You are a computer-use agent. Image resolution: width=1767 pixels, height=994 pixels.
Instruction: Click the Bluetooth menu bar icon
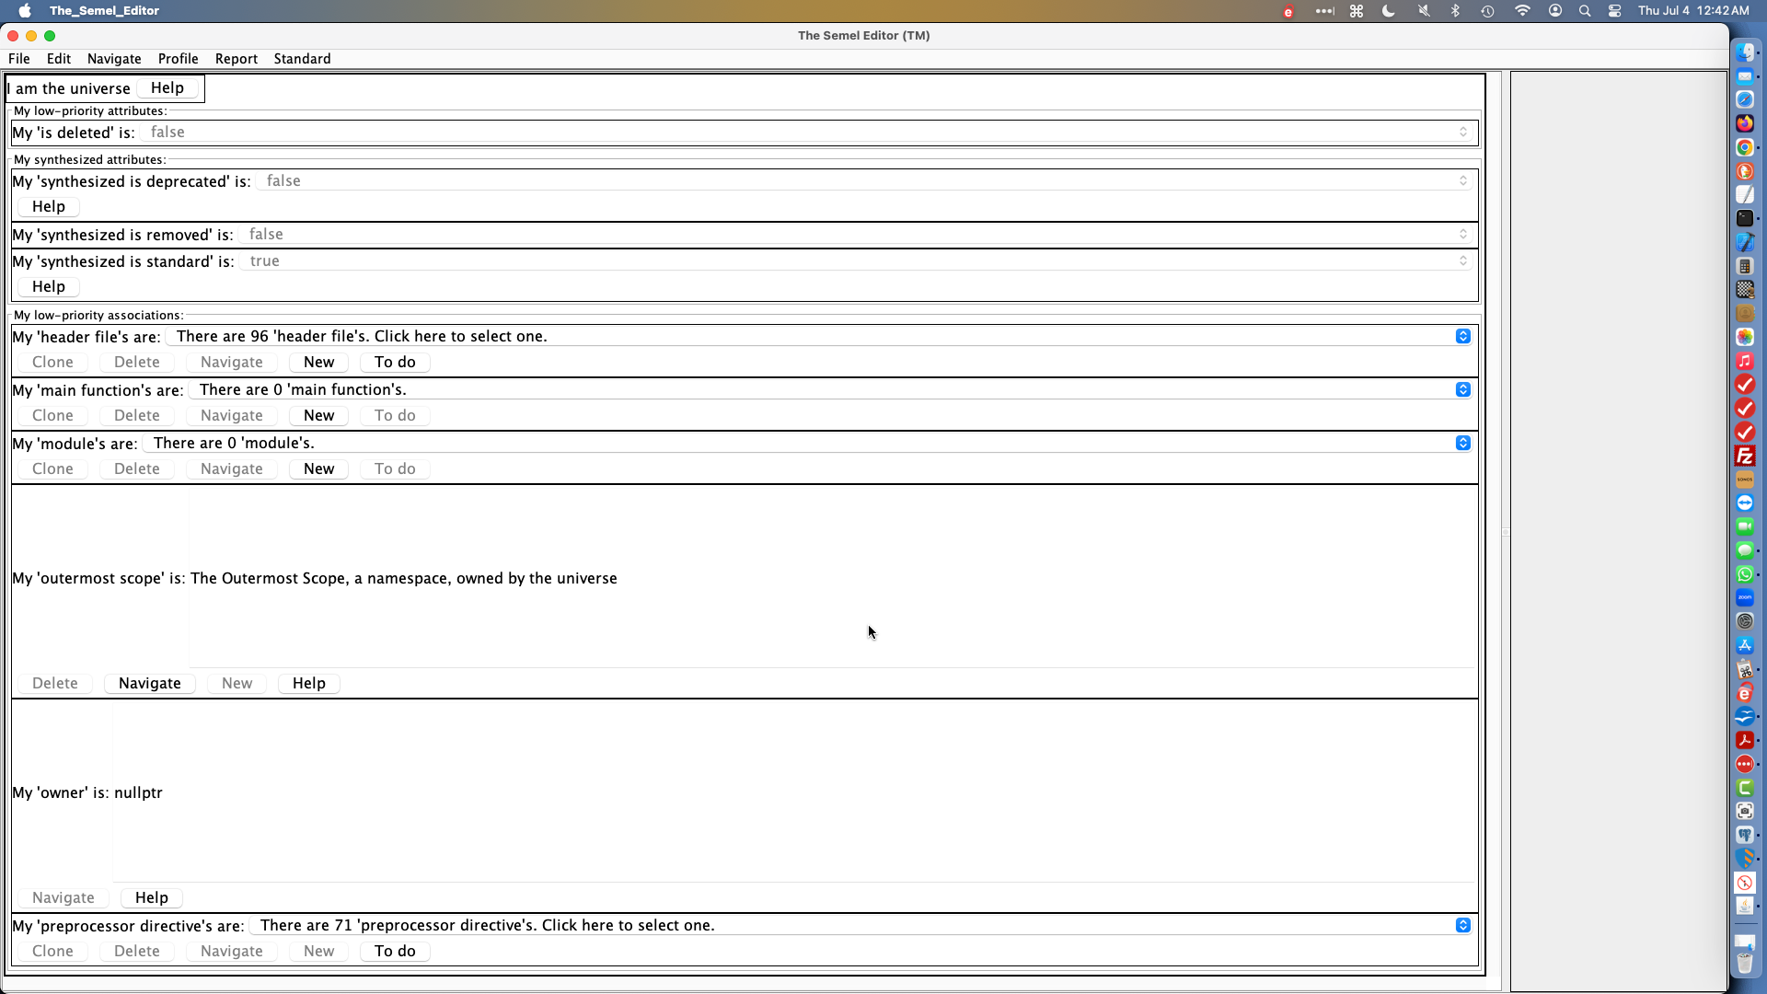(x=1456, y=11)
